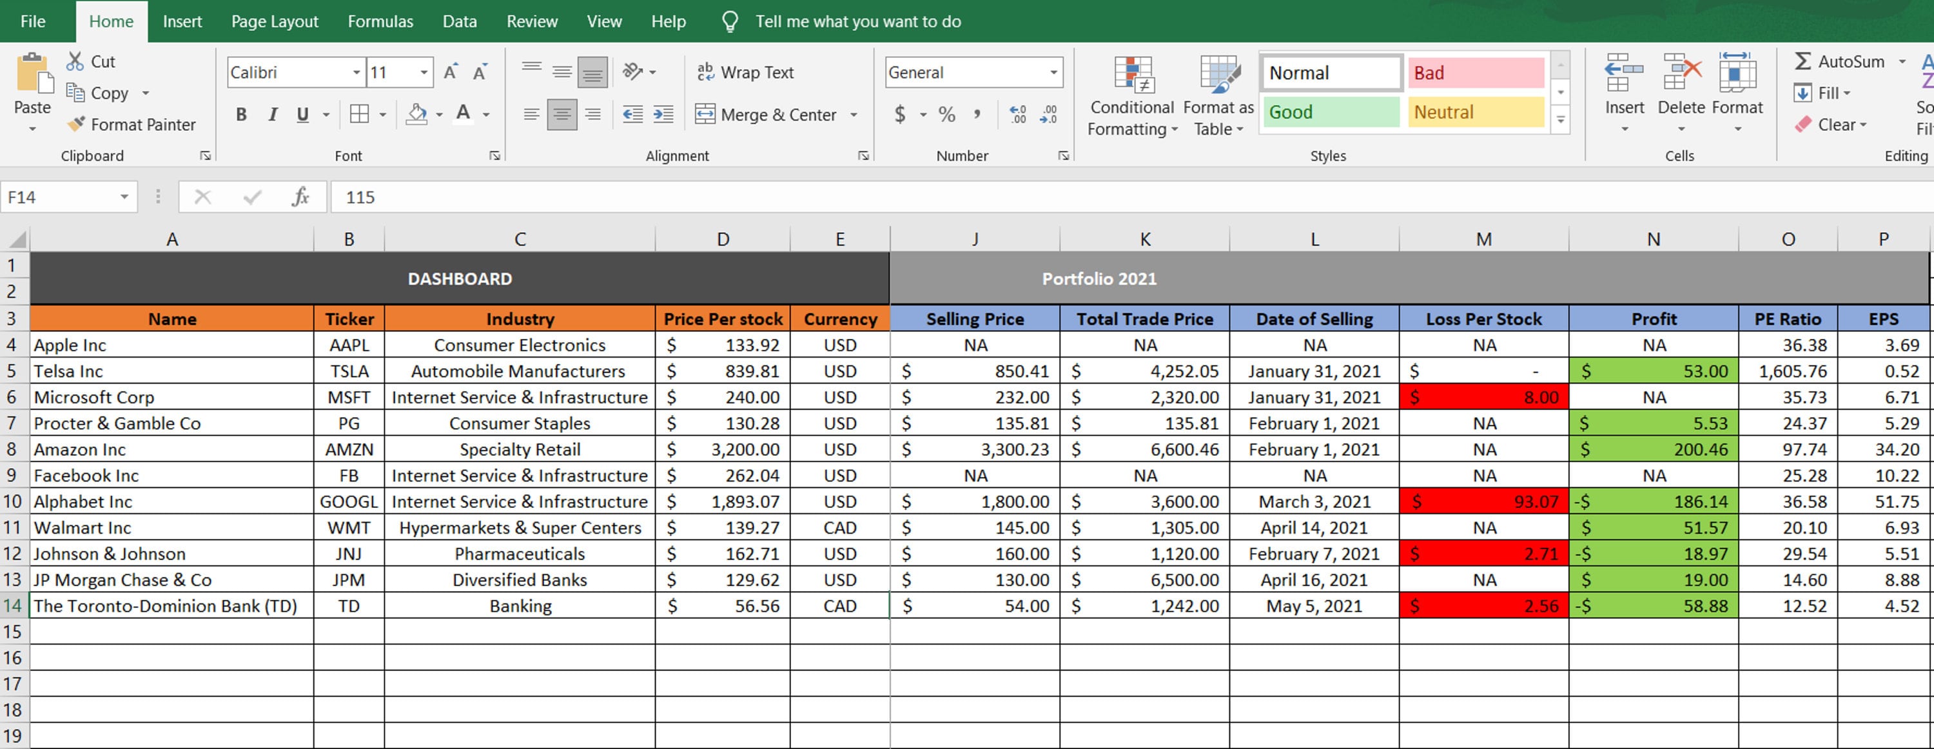Click AutoSum button
This screenshot has height=749, width=1934.
[1839, 61]
